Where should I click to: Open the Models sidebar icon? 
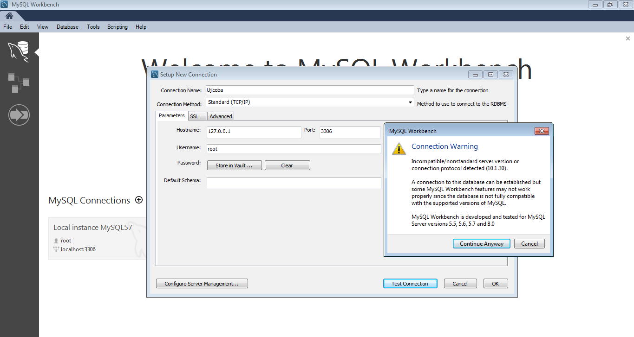tap(19, 83)
